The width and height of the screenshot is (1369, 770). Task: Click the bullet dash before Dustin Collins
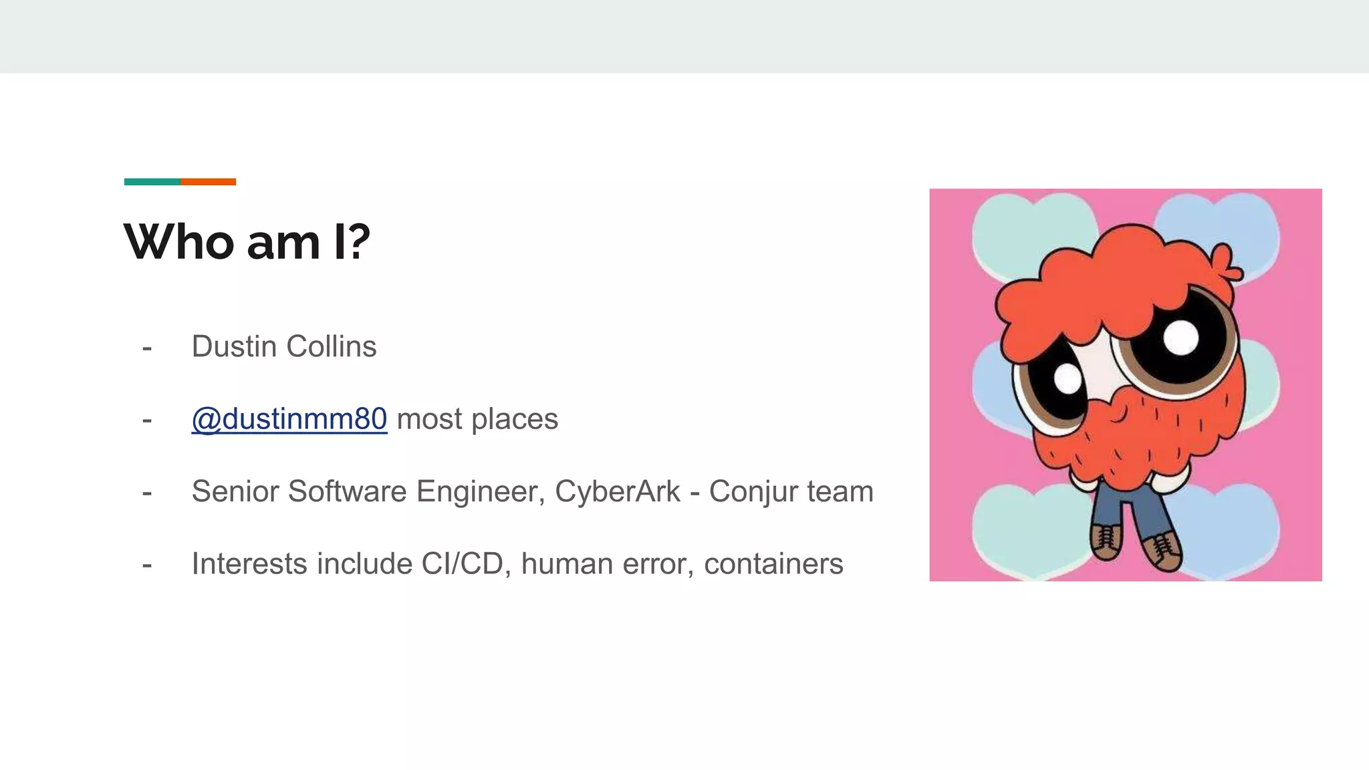pos(147,348)
